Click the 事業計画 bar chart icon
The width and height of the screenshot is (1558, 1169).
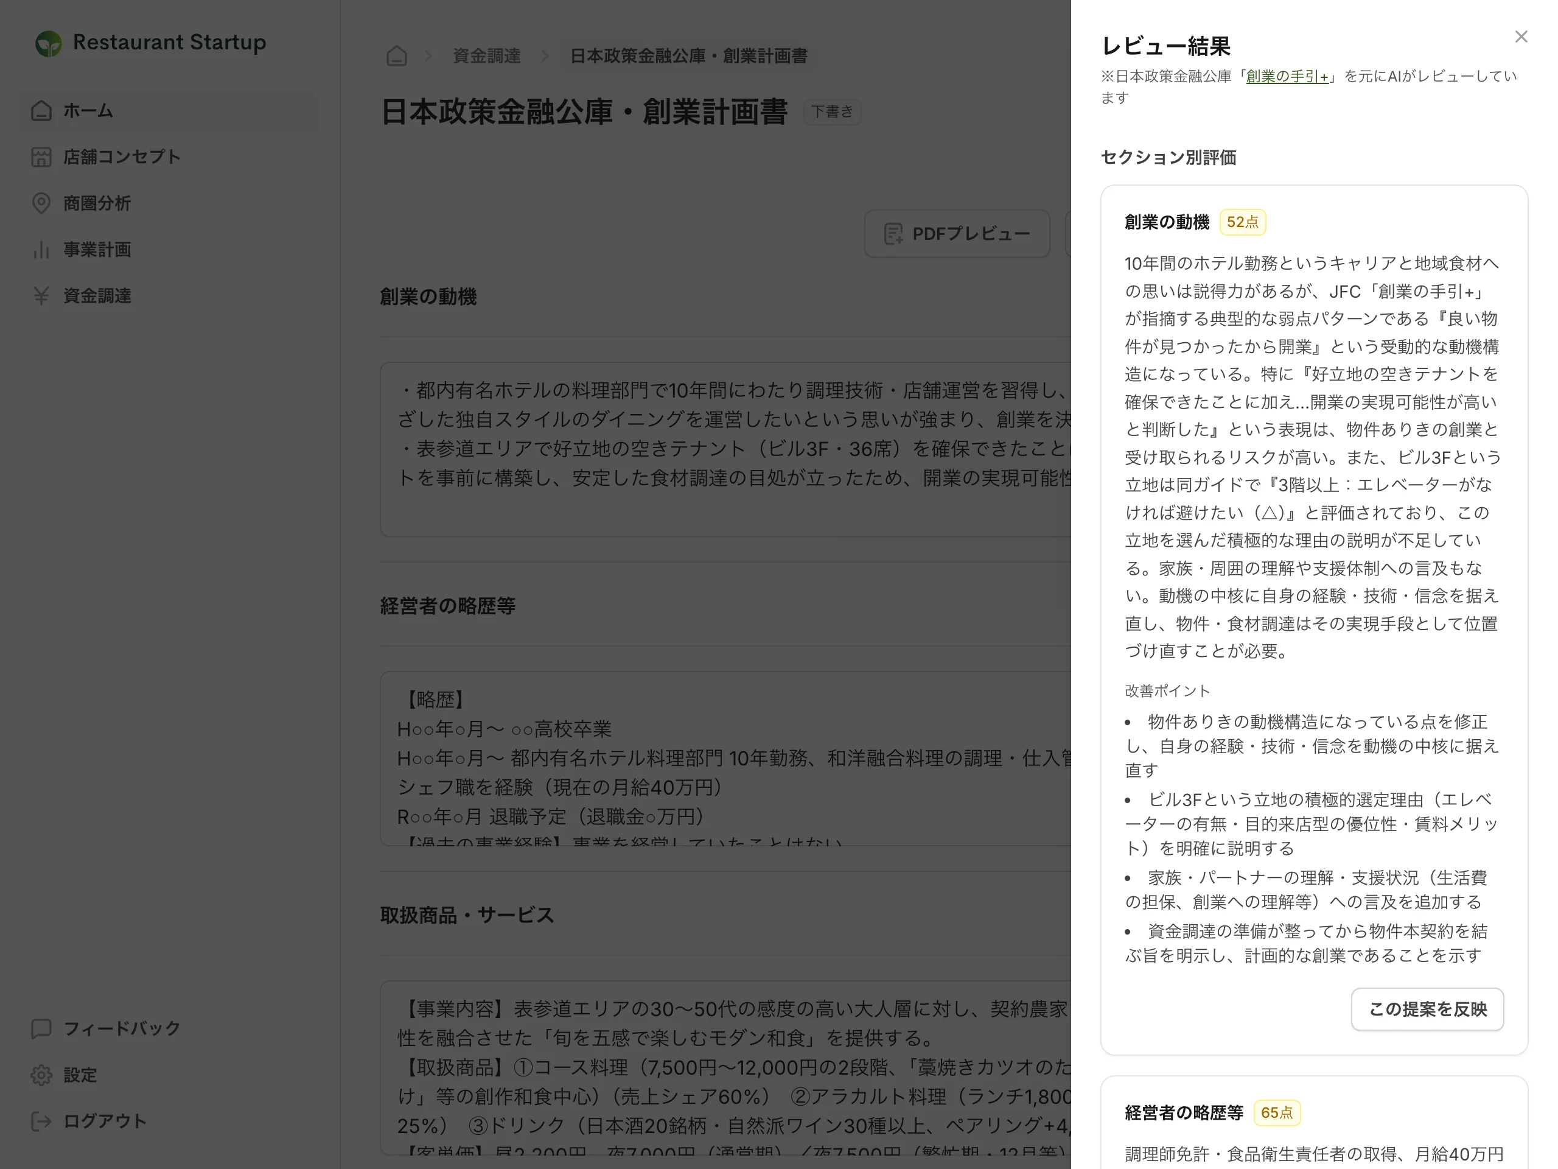(41, 250)
